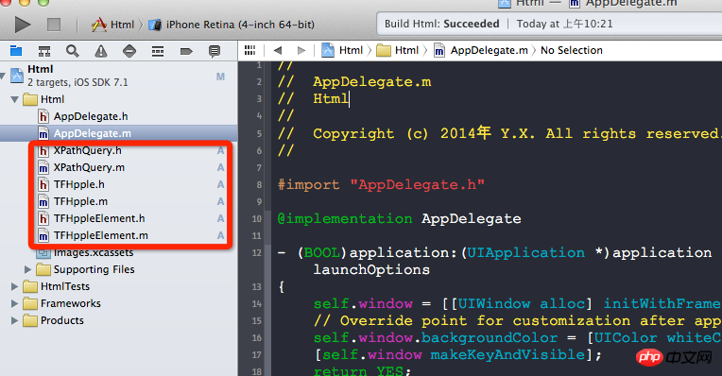Collapse the Html project disclosure triangle
This screenshot has height=376, width=722.
3,76
